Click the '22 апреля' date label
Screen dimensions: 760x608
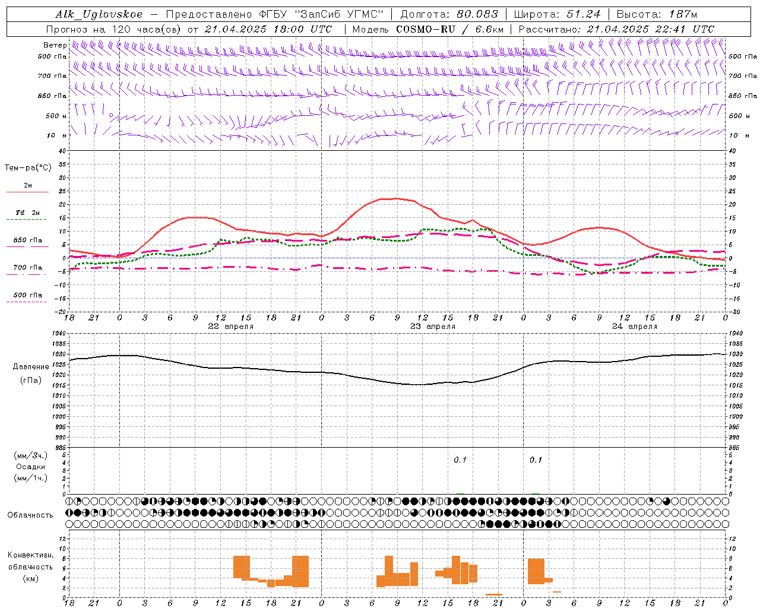tap(230, 327)
